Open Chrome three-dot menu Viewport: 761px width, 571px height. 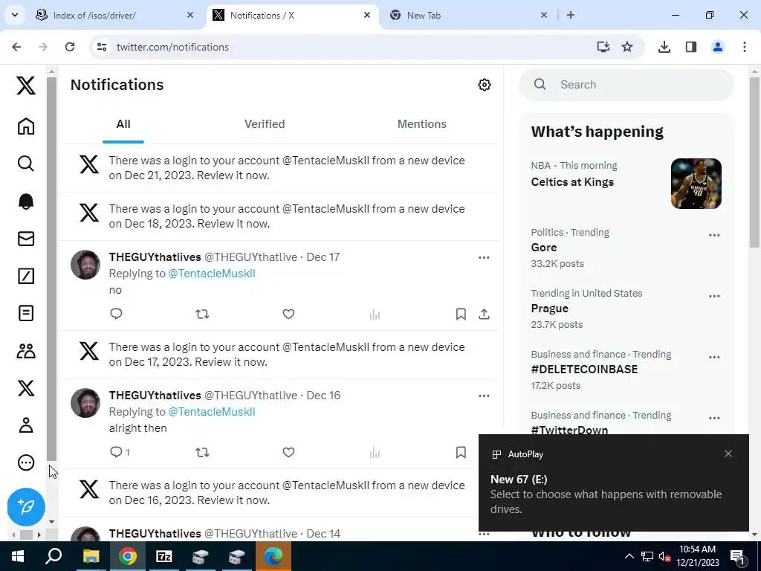click(x=745, y=47)
